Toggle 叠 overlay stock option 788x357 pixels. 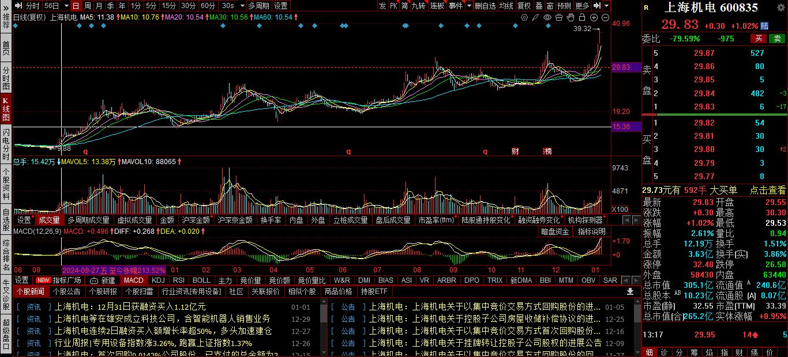(539, 5)
